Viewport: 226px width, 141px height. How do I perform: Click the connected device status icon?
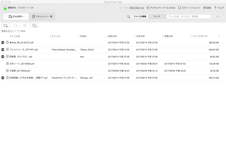4,8
